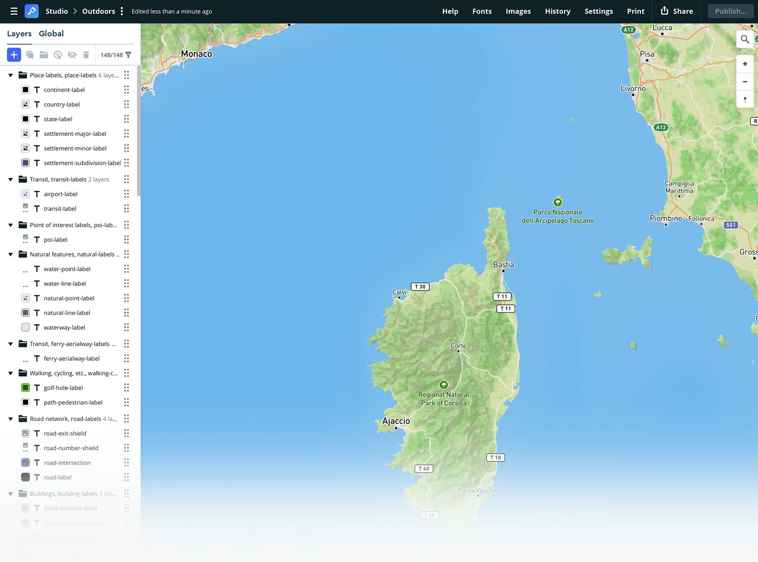
Task: Duplicate the selected layers icon
Action: (30, 55)
